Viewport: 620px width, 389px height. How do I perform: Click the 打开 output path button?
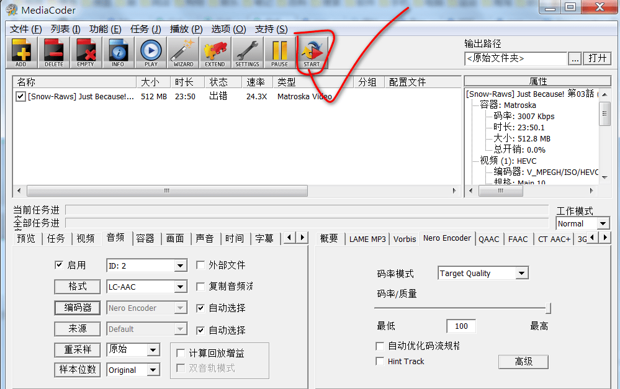(598, 58)
